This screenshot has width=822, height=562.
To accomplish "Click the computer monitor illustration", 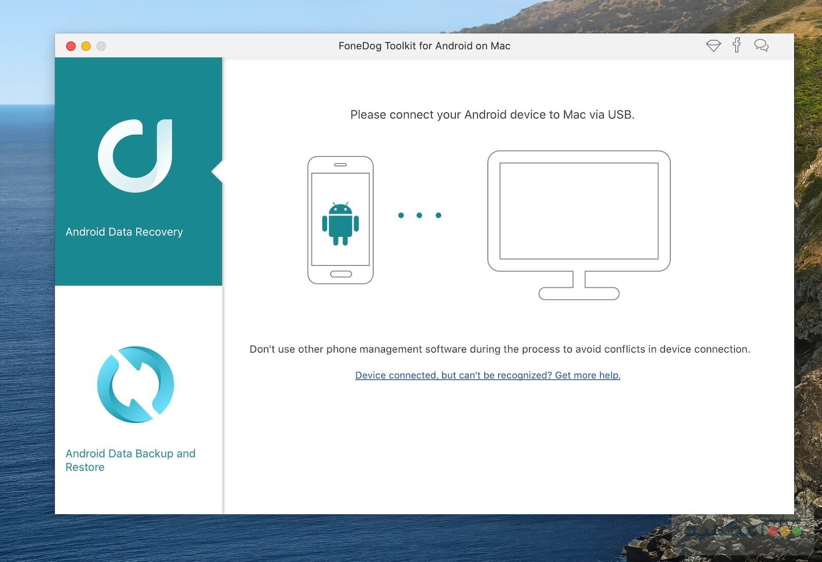I will [578, 210].
